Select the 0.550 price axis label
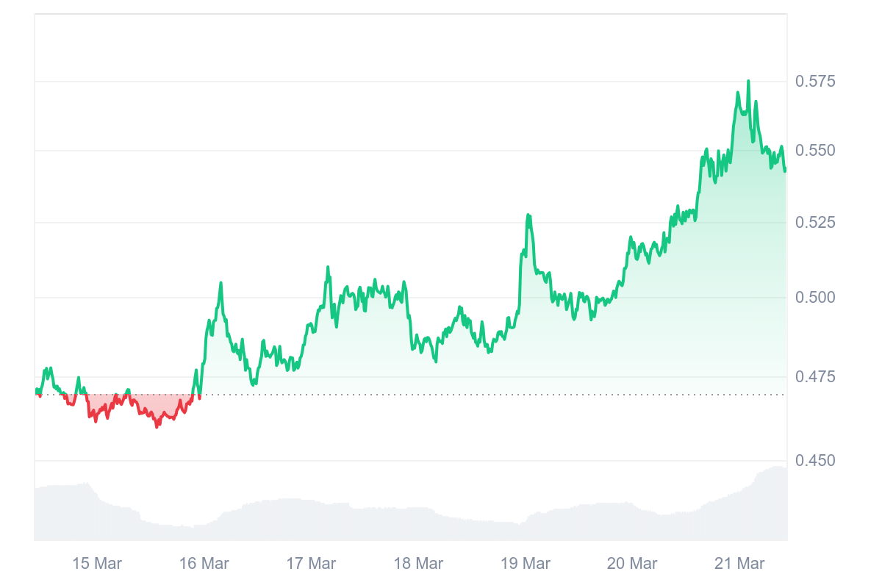The height and width of the screenshot is (588, 882). click(815, 151)
